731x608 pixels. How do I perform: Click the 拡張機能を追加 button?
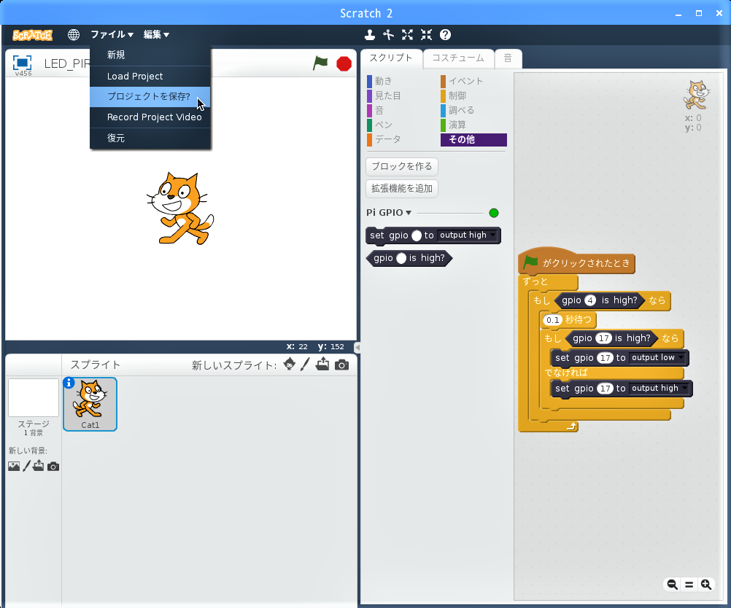point(402,188)
